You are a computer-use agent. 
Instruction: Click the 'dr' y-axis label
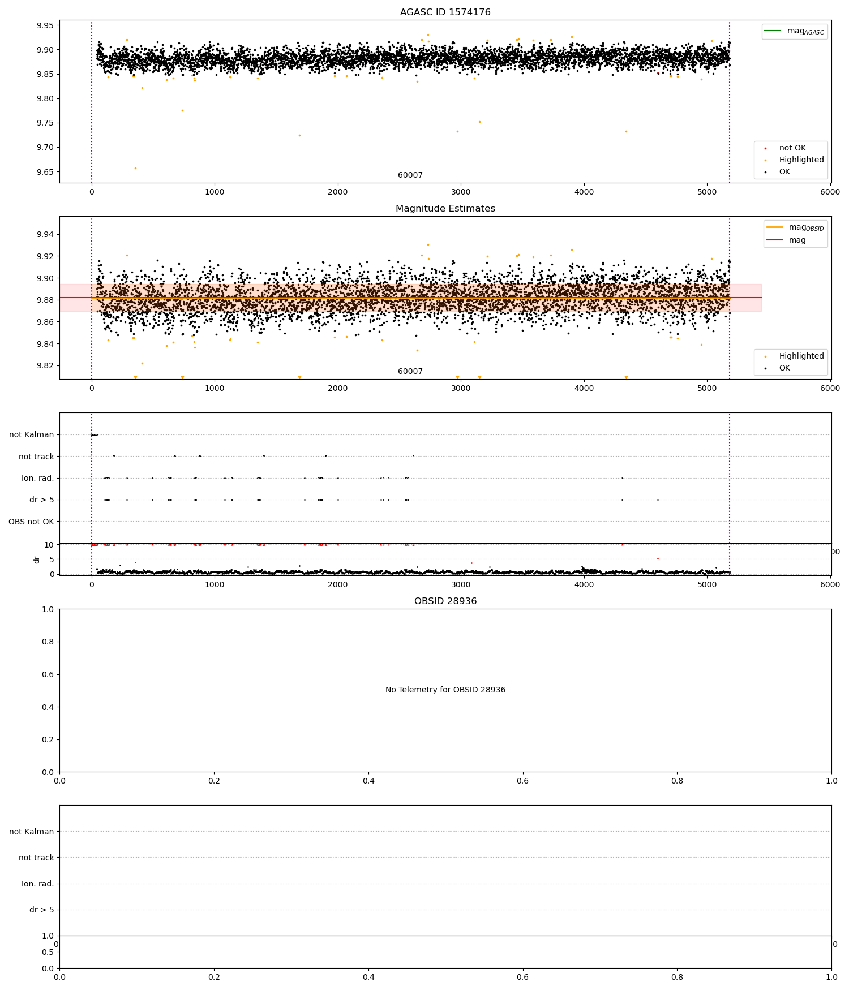(x=37, y=559)
